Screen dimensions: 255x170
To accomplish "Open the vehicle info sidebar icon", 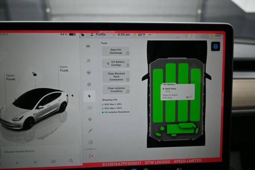I will pos(88,46).
